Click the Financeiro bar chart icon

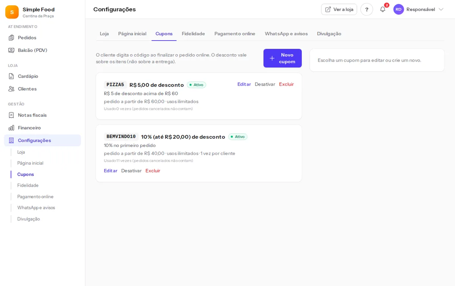pyautogui.click(x=11, y=128)
